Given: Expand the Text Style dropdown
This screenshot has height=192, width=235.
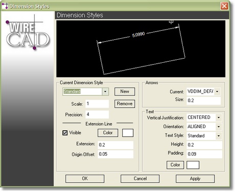Looking at the screenshot, I should point(219,136).
